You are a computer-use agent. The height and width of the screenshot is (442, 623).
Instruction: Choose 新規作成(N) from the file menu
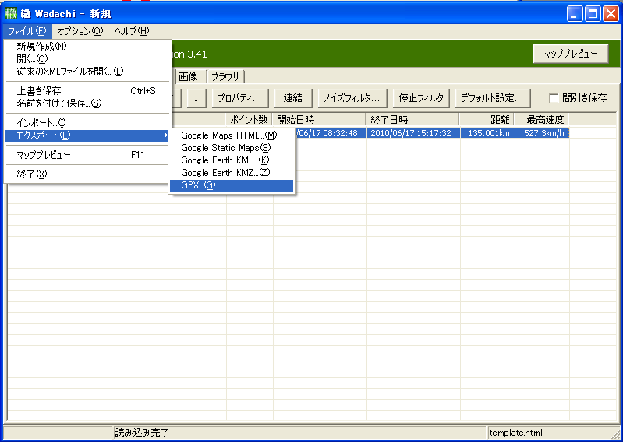click(x=87, y=47)
